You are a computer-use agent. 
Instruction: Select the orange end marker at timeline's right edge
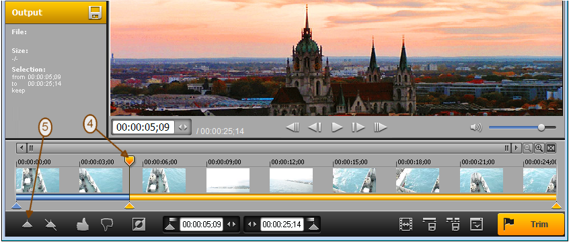556,206
